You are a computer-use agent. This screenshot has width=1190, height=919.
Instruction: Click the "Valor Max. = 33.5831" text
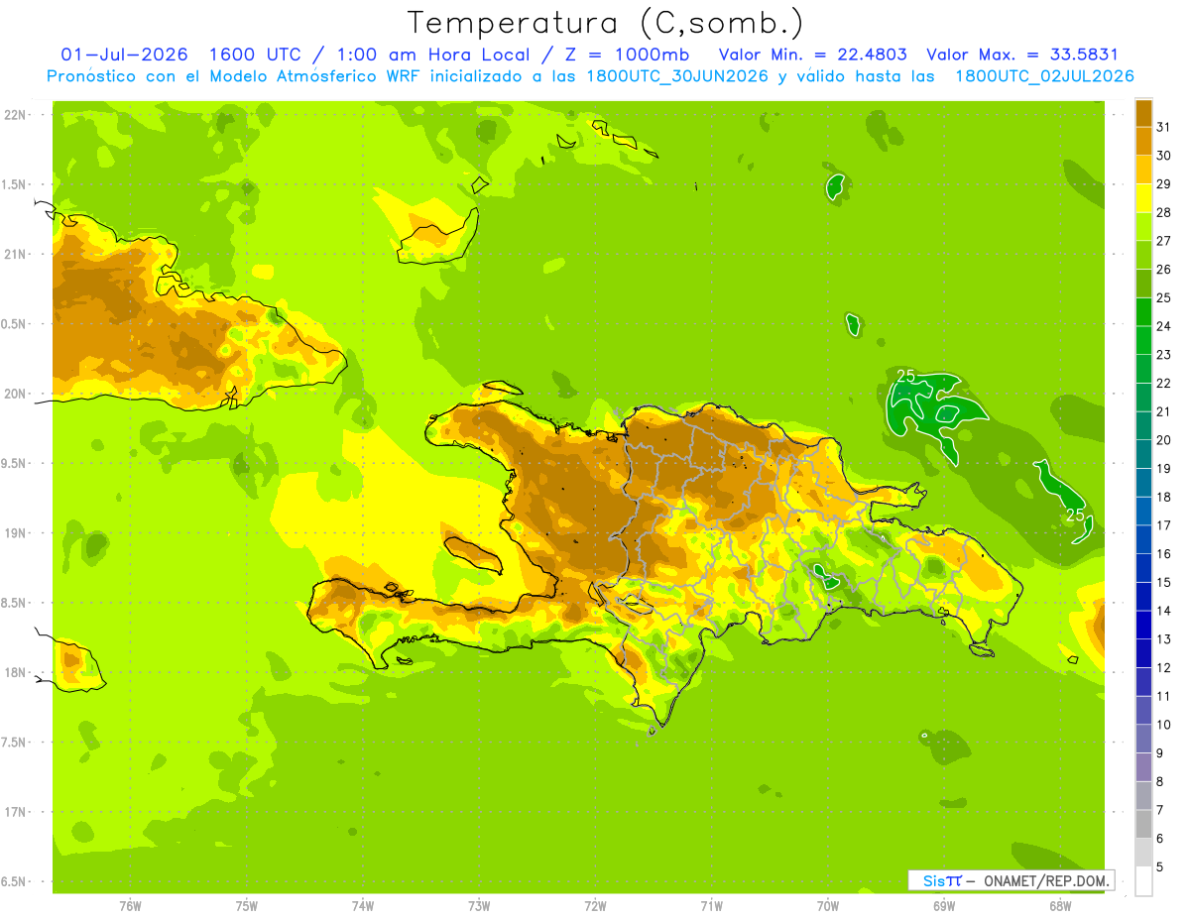pos(1020,55)
